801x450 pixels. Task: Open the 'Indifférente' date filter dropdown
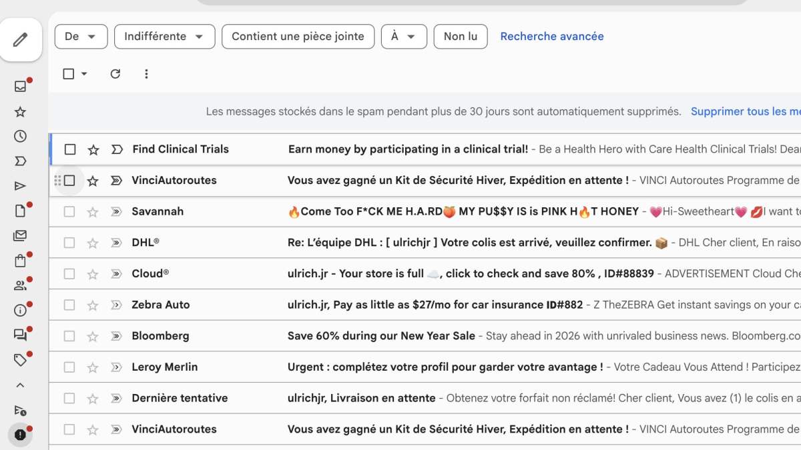[164, 37]
